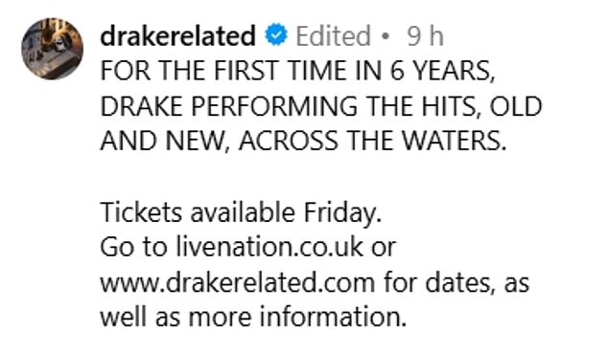Screen dimensions: 608x354
Task: Click the word Friday in the caption
Action: click(342, 212)
